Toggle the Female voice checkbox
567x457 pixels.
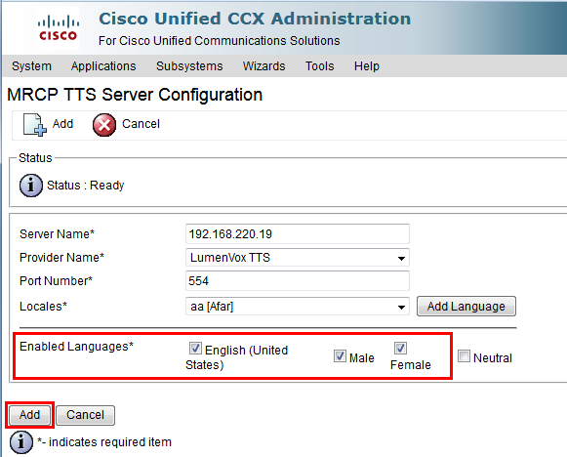(x=400, y=348)
